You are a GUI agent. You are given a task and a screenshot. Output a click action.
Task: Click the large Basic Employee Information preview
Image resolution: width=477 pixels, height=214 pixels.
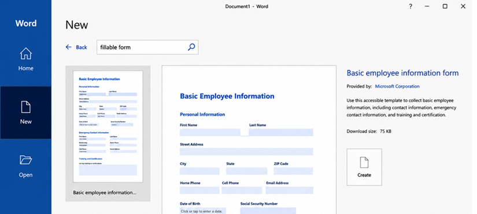pos(249,140)
